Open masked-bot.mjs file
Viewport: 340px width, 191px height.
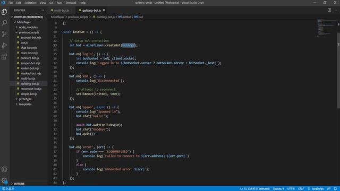tap(31, 73)
